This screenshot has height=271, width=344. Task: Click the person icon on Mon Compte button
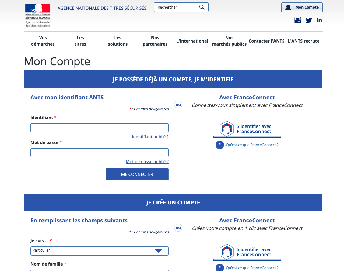pyautogui.click(x=289, y=7)
